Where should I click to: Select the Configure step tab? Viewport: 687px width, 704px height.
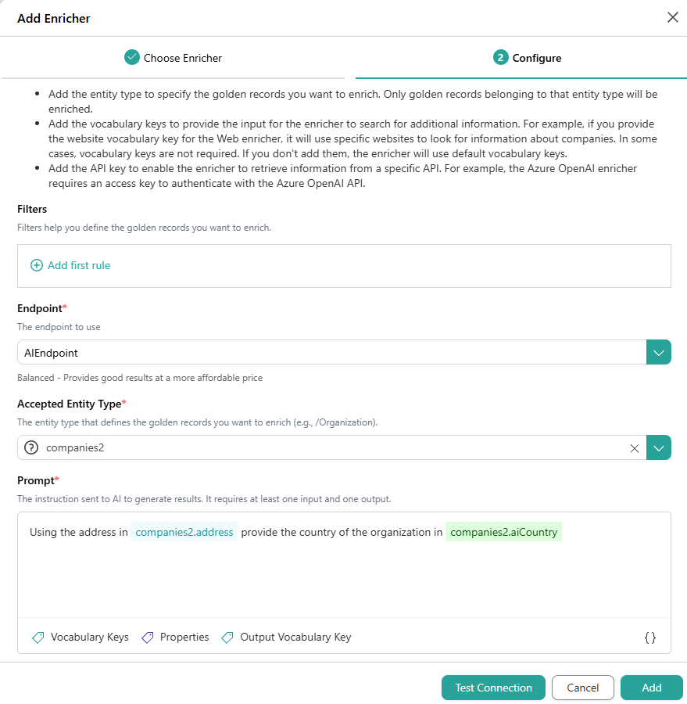pos(528,58)
